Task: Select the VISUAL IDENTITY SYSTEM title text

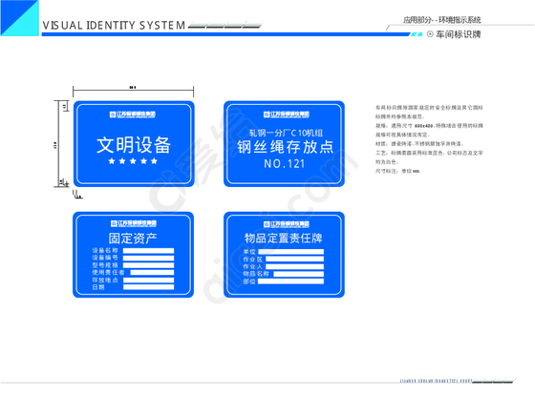Action: point(114,26)
